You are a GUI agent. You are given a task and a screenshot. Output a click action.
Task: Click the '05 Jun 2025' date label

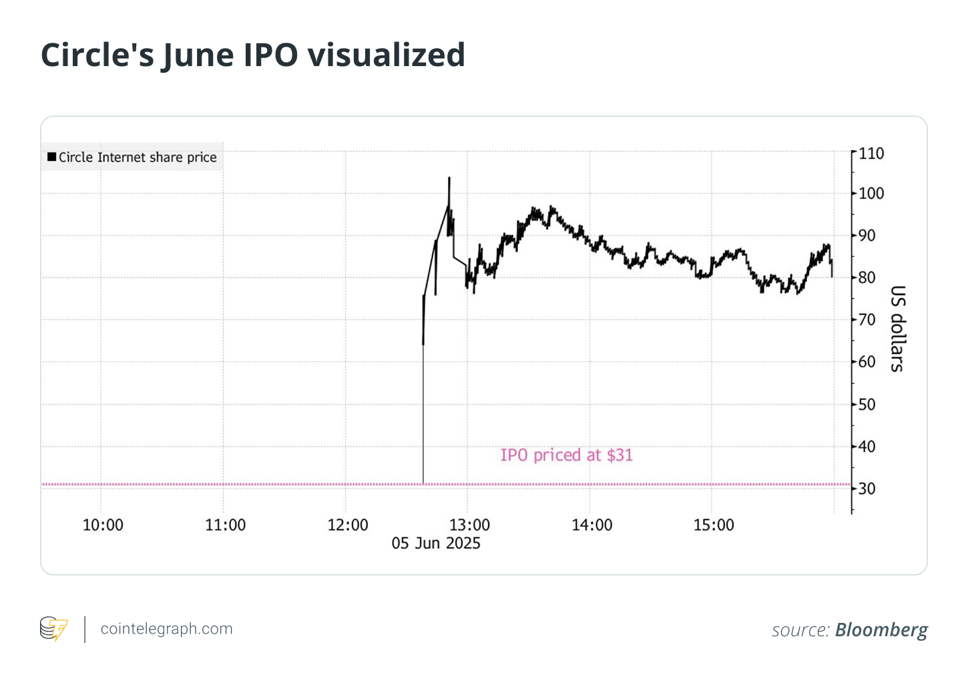436,543
